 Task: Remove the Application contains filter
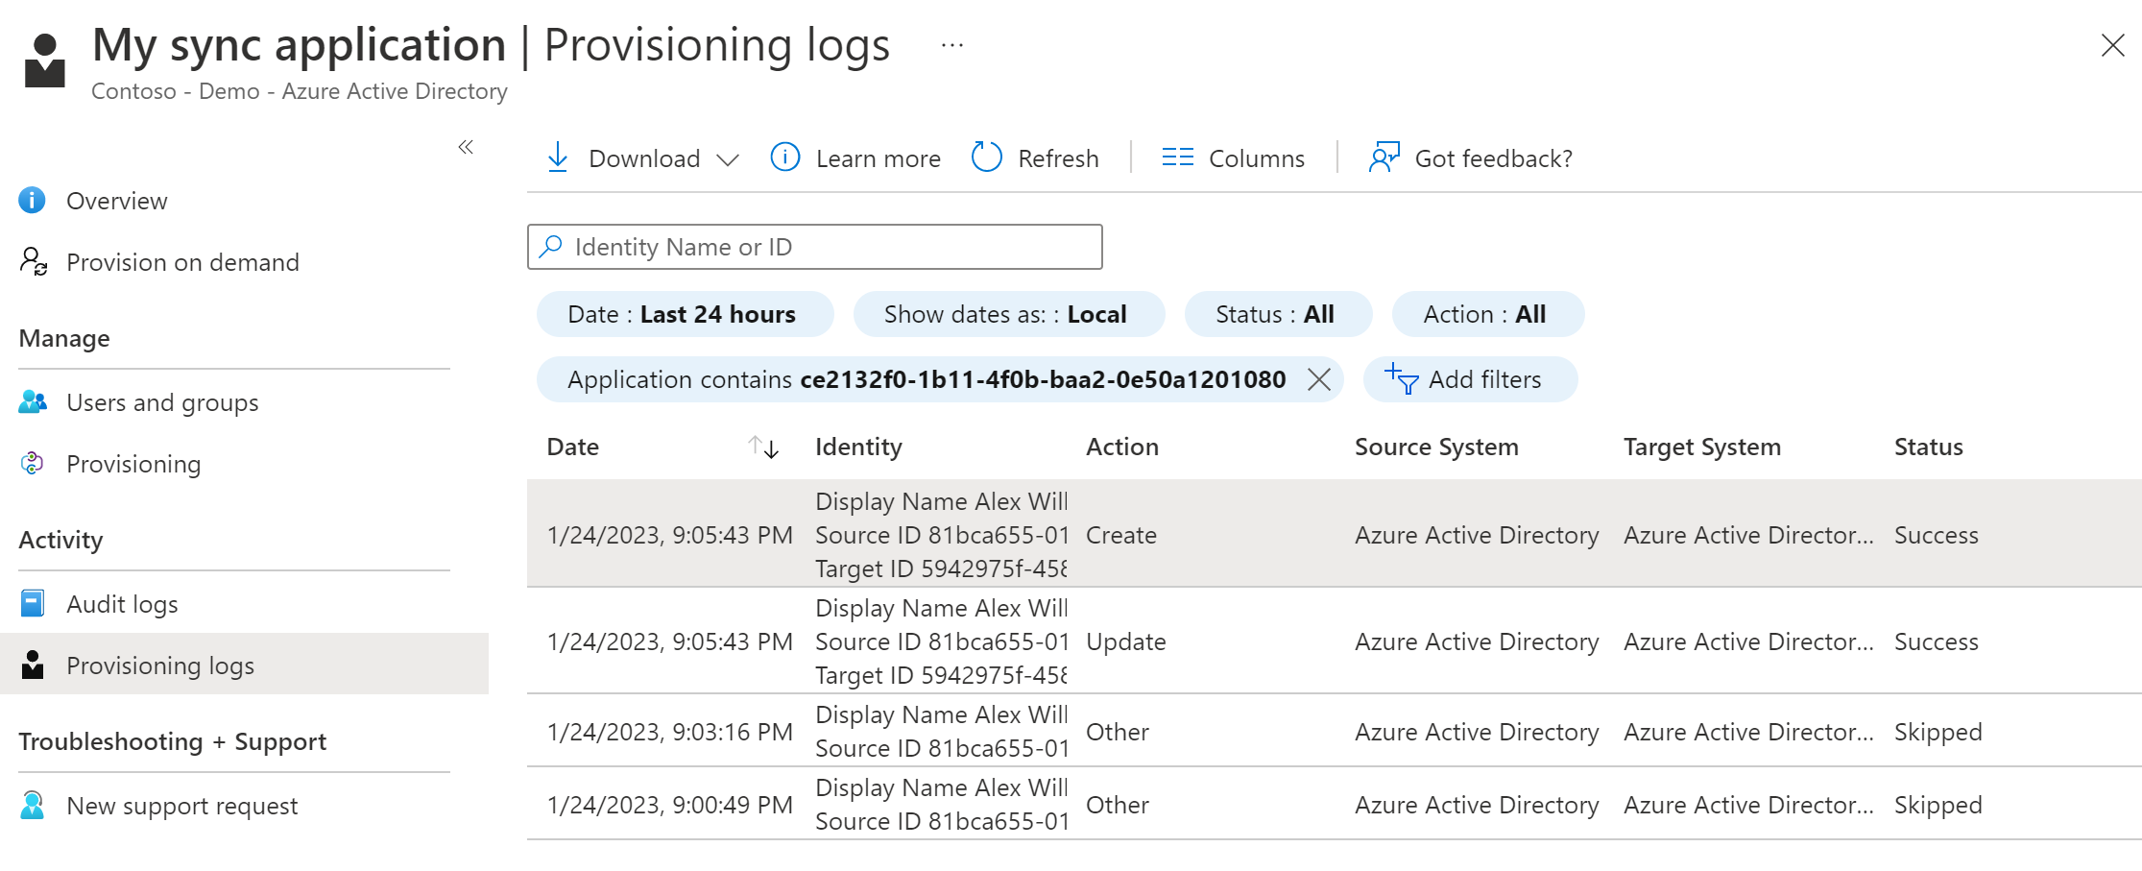click(x=1319, y=379)
